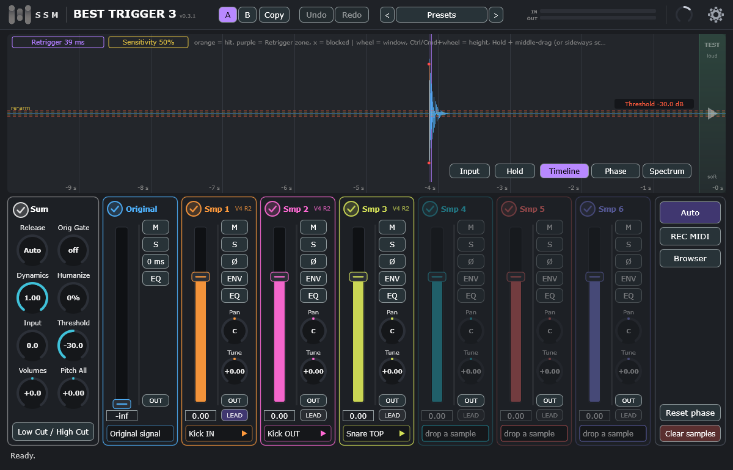Image resolution: width=733 pixels, height=470 pixels.
Task: Click the Smp 2 Tune knob
Action: tap(313, 371)
